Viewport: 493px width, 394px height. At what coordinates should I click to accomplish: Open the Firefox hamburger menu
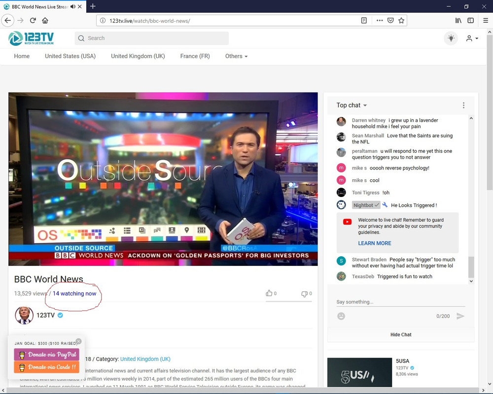pyautogui.click(x=486, y=20)
